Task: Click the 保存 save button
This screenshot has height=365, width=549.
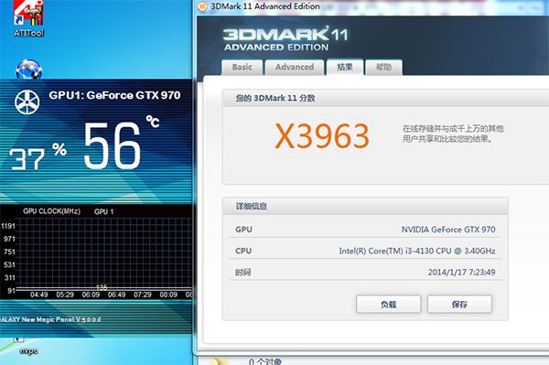Action: pyautogui.click(x=459, y=304)
